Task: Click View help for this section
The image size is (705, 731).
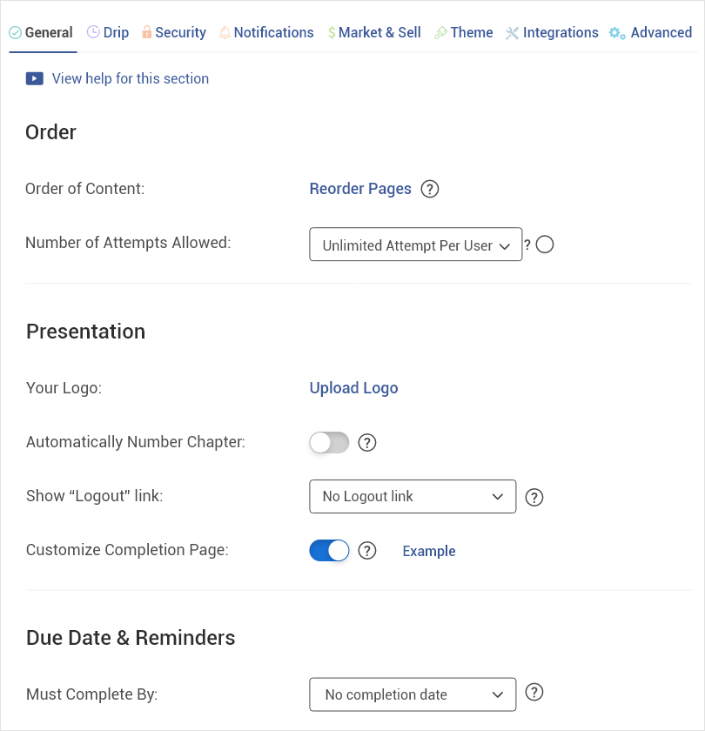Action: [x=131, y=78]
